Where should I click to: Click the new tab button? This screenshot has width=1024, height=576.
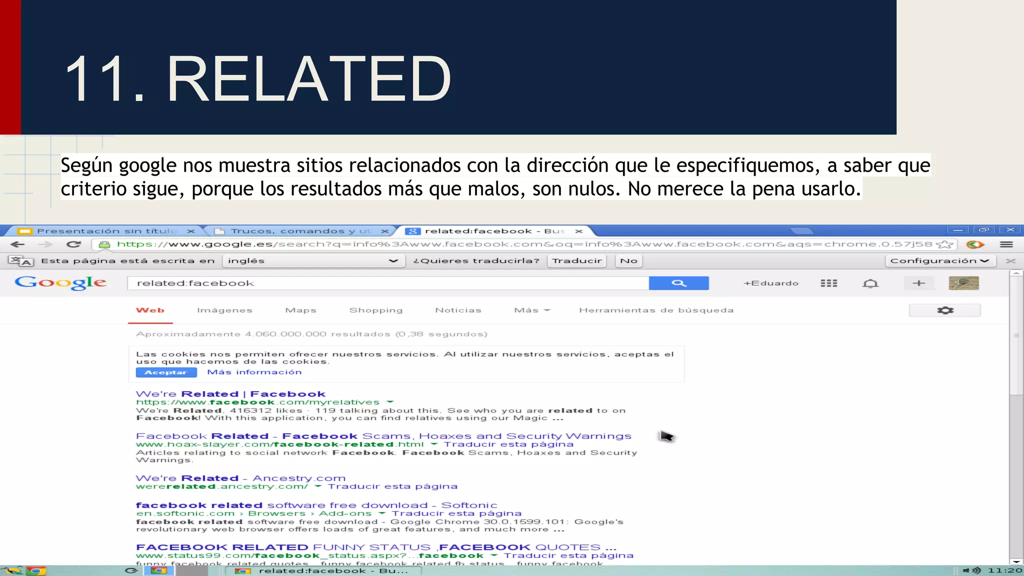click(802, 231)
